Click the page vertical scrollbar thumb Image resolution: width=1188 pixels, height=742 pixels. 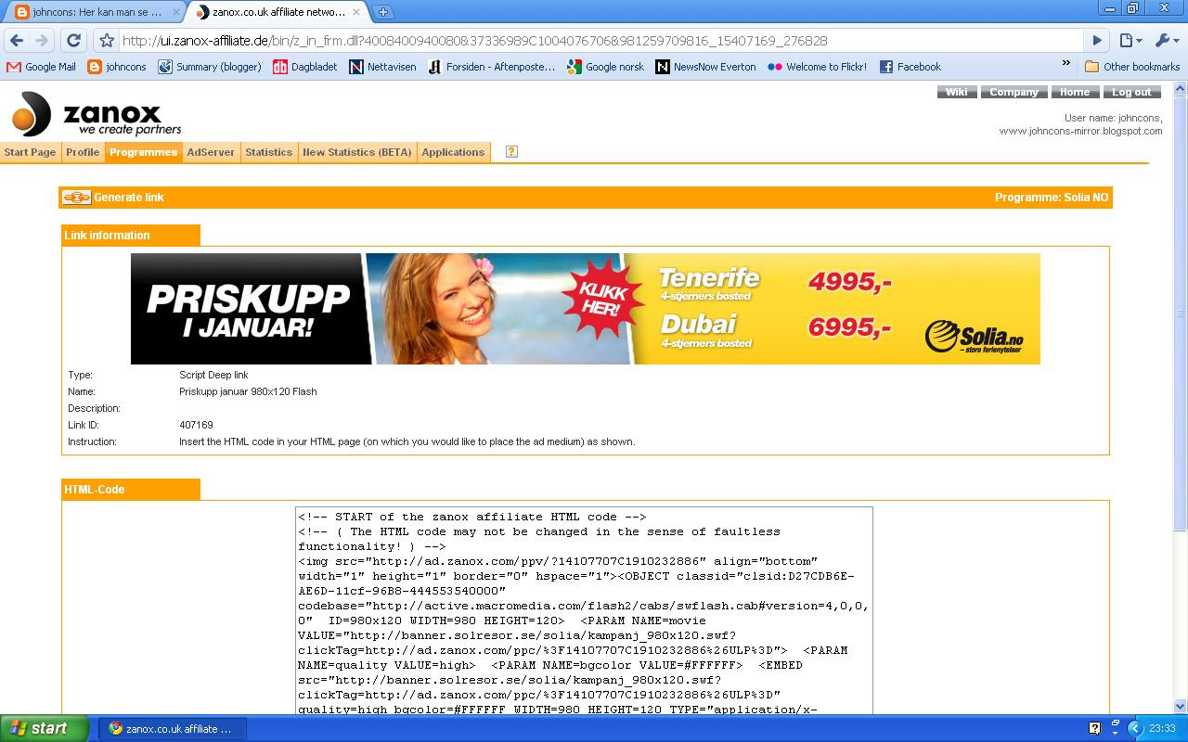pos(1181,313)
